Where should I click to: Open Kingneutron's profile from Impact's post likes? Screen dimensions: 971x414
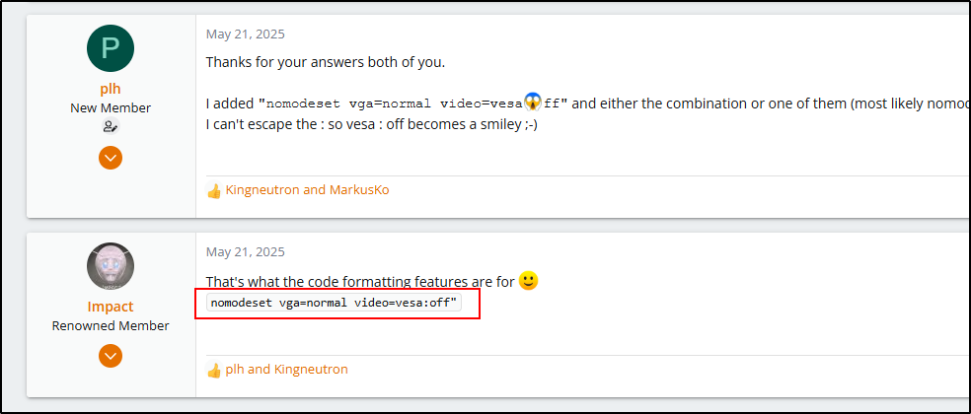click(x=311, y=370)
